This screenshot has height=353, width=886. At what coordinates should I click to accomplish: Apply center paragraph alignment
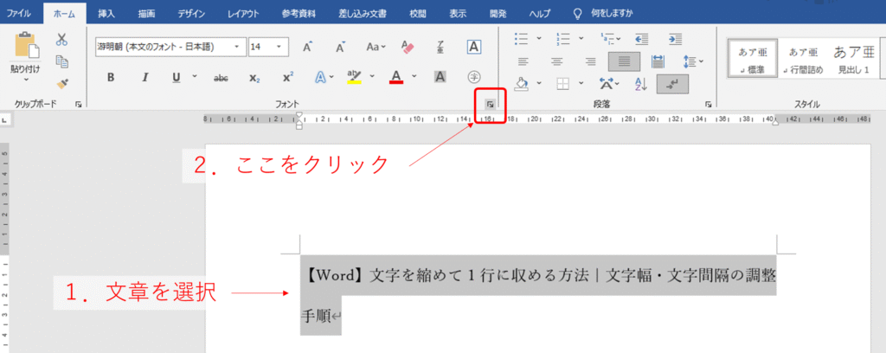556,61
